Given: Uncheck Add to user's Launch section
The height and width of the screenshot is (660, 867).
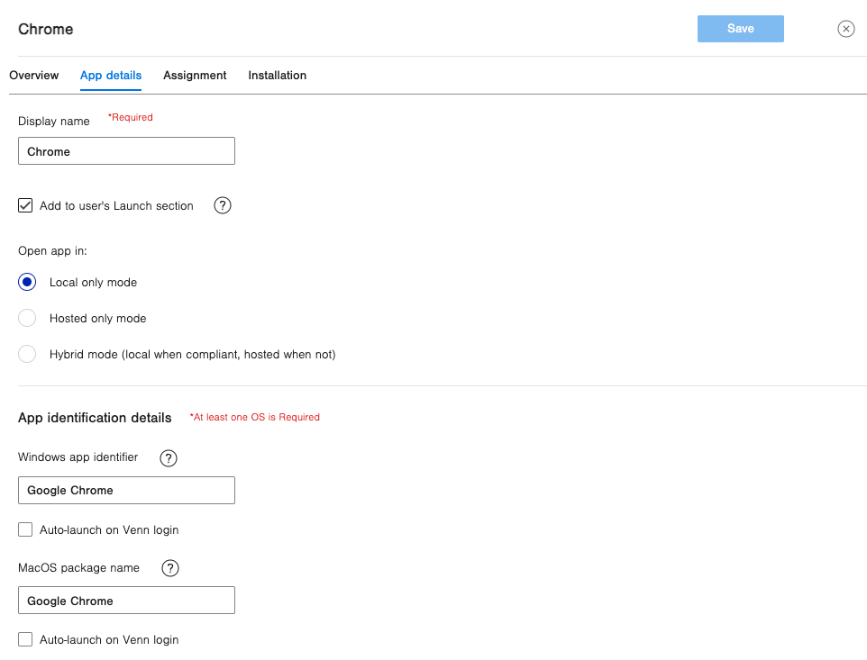Looking at the screenshot, I should [25, 205].
